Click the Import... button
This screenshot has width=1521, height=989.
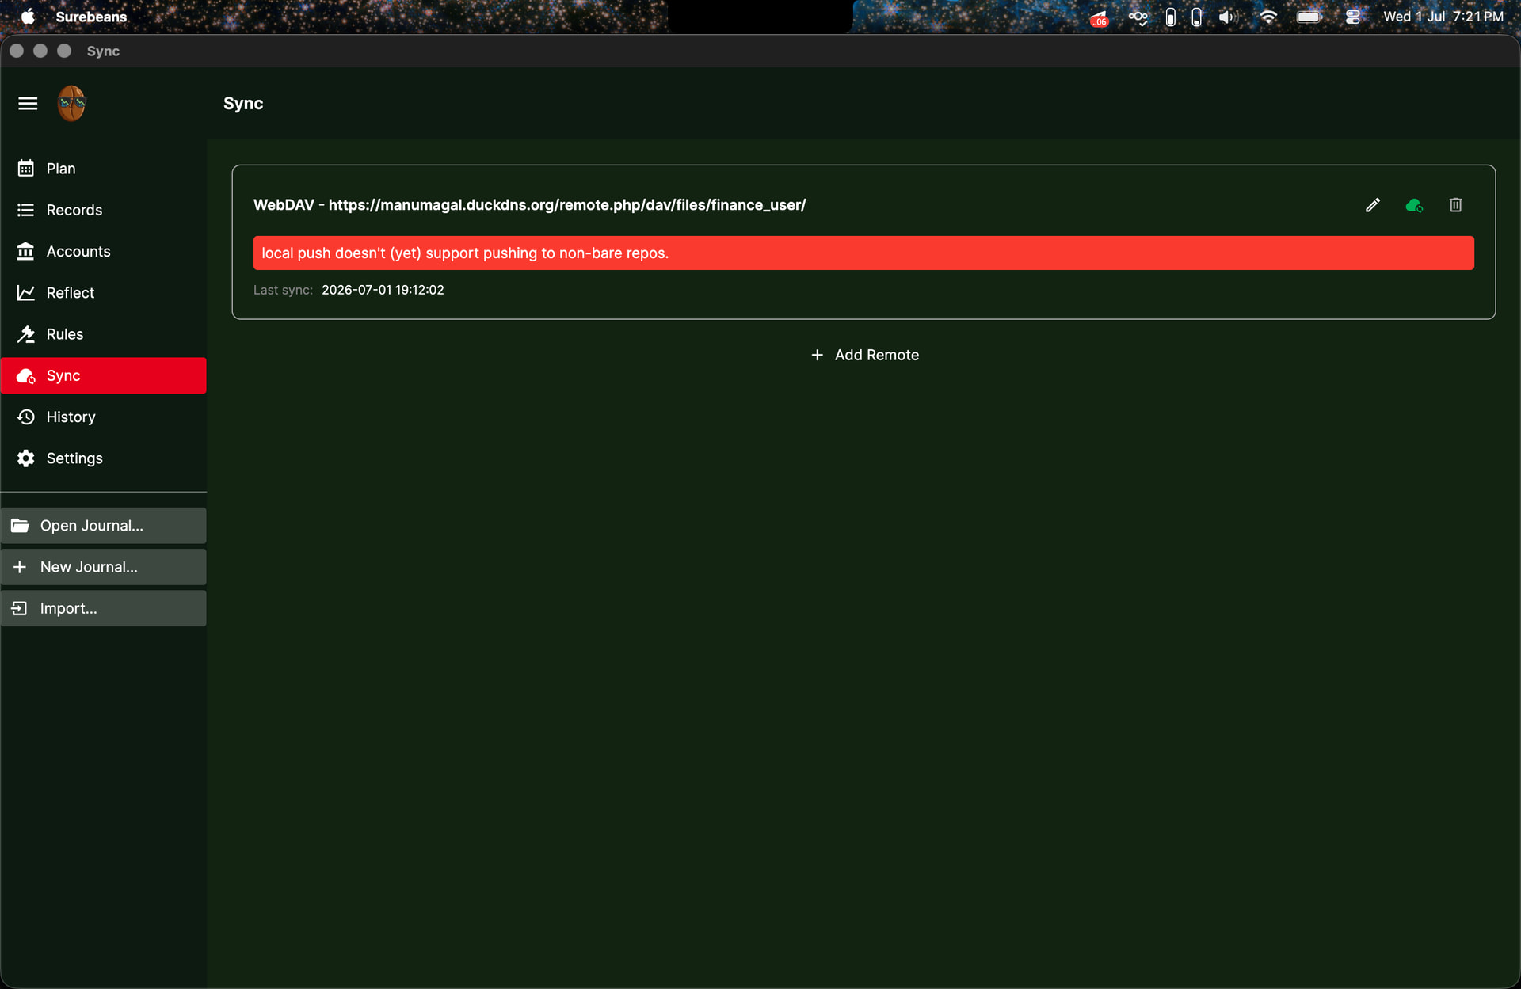[104, 608]
